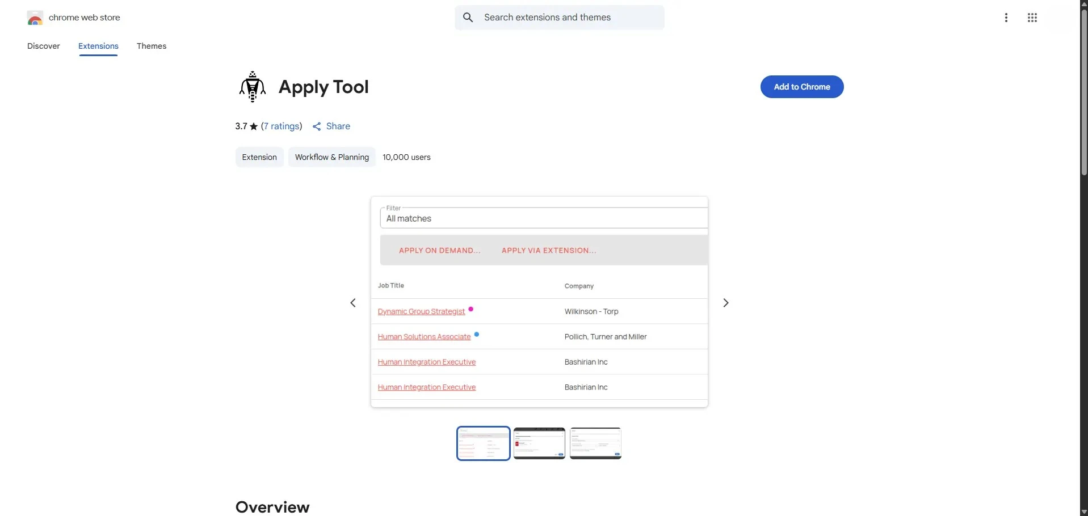The image size is (1088, 516).
Task: Select the first screenshot thumbnail
Action: (484, 443)
